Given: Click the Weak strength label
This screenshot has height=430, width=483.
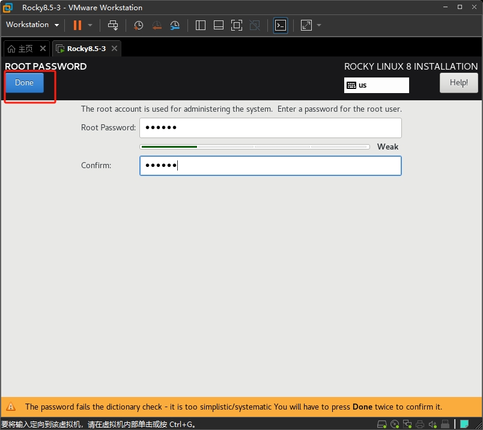Looking at the screenshot, I should coord(387,147).
